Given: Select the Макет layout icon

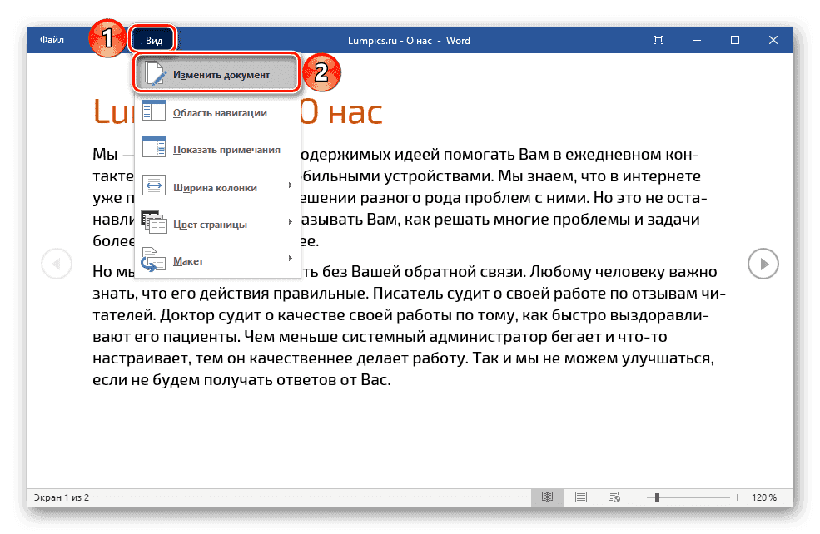Looking at the screenshot, I should pyautogui.click(x=154, y=260).
